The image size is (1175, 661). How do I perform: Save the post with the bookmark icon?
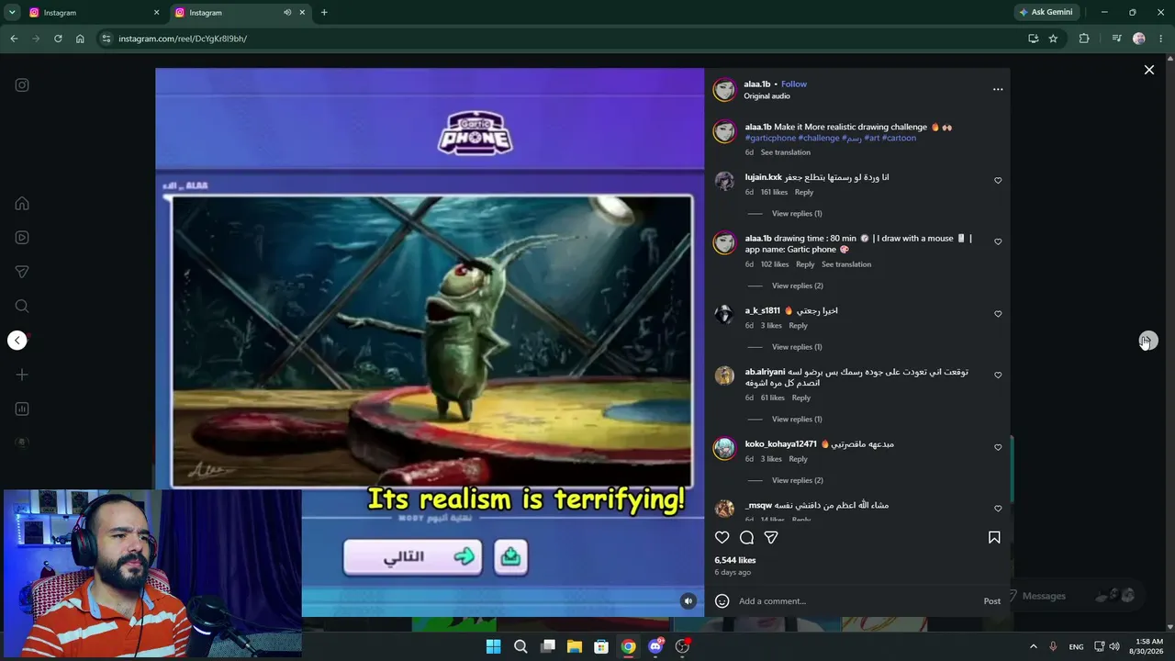point(994,538)
